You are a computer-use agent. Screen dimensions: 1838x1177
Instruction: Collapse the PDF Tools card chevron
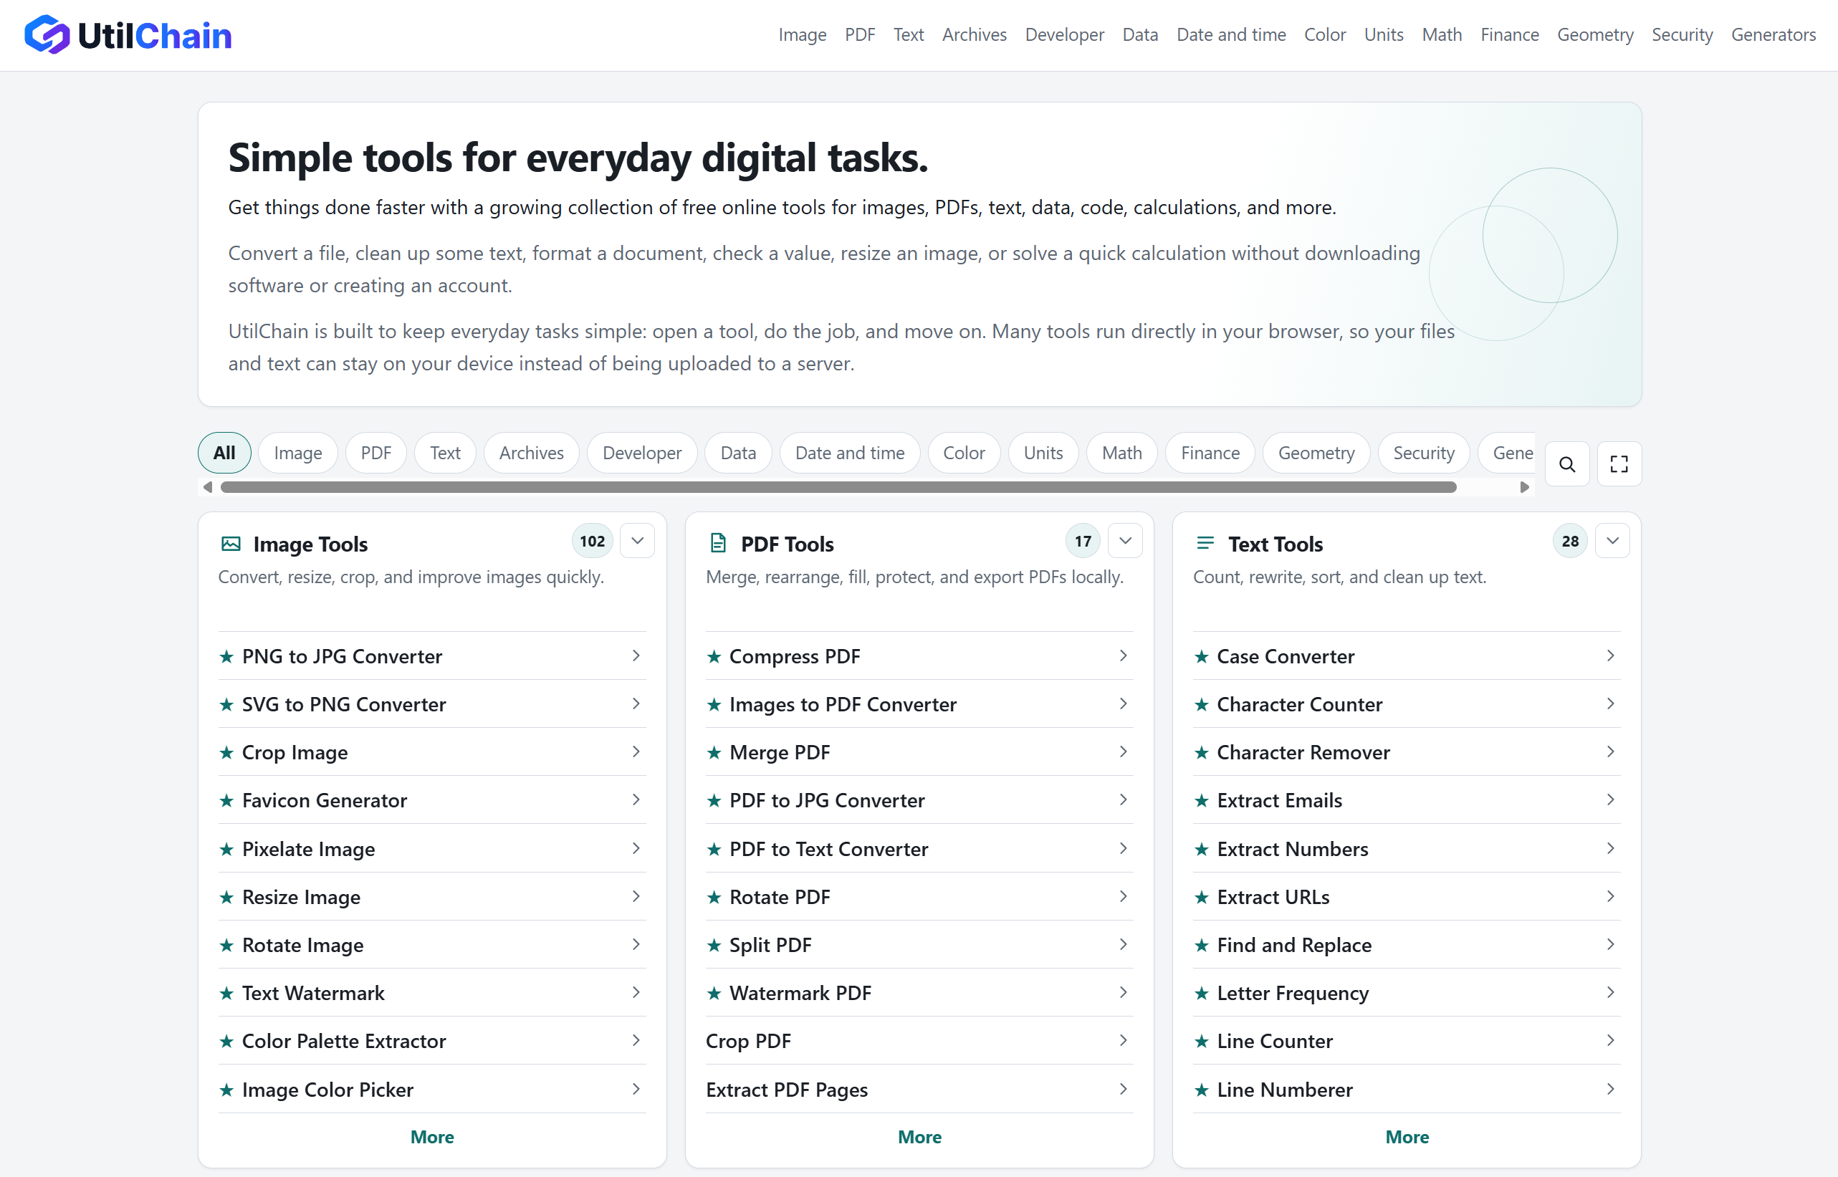[x=1125, y=541]
